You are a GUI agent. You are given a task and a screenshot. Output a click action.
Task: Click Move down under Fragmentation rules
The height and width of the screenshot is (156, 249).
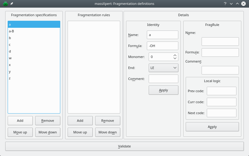click(x=107, y=132)
